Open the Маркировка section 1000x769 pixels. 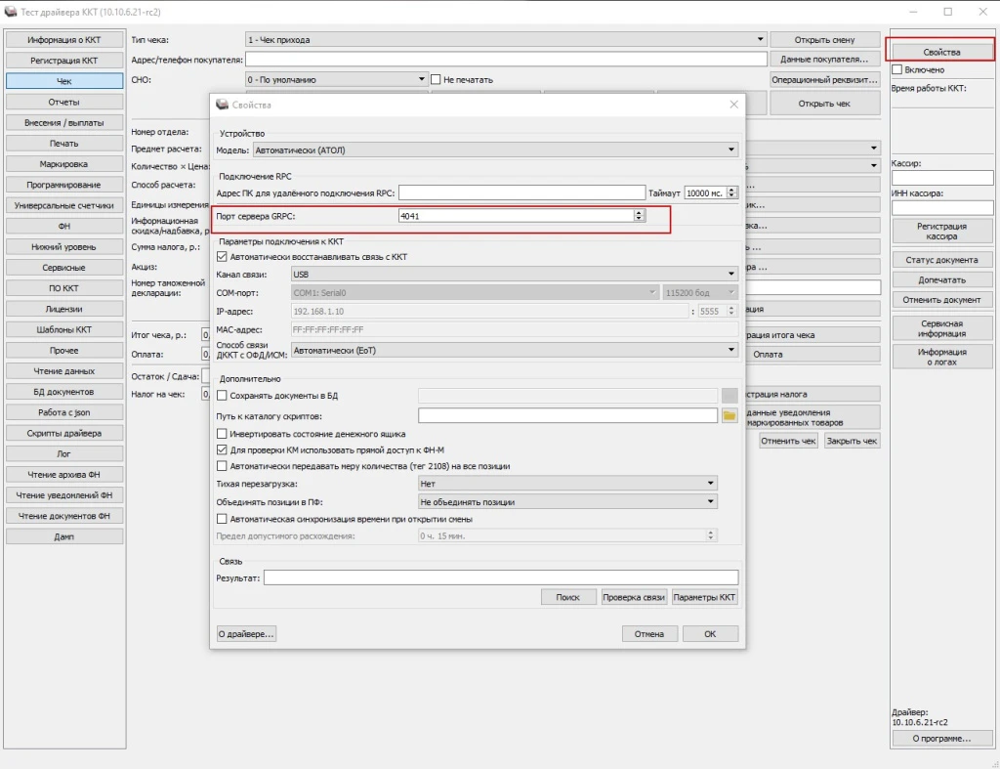pyautogui.click(x=64, y=164)
